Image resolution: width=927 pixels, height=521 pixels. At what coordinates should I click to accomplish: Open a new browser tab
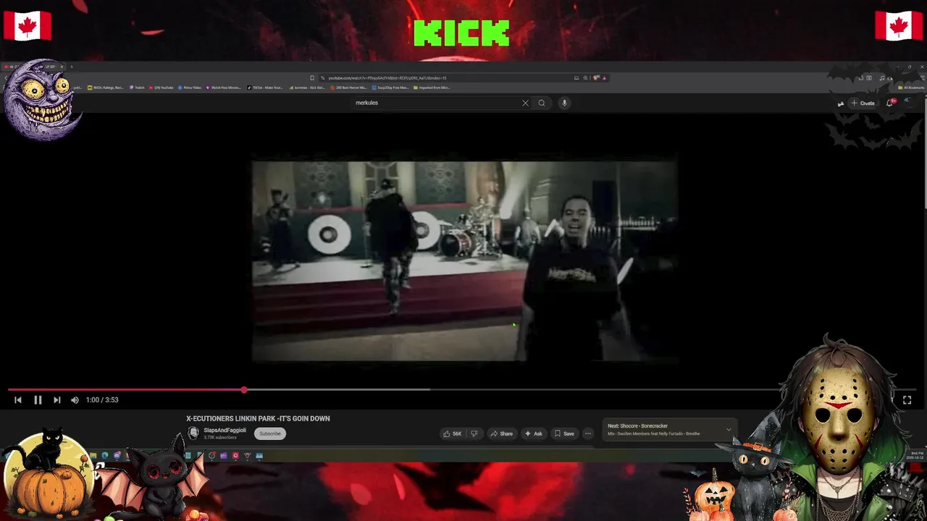pos(72,67)
